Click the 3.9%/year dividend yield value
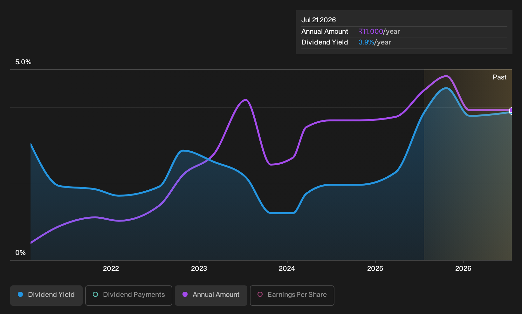Image resolution: width=522 pixels, height=314 pixels. tap(374, 42)
